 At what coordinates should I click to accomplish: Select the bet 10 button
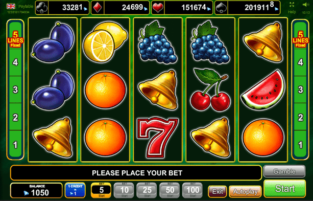(124, 190)
